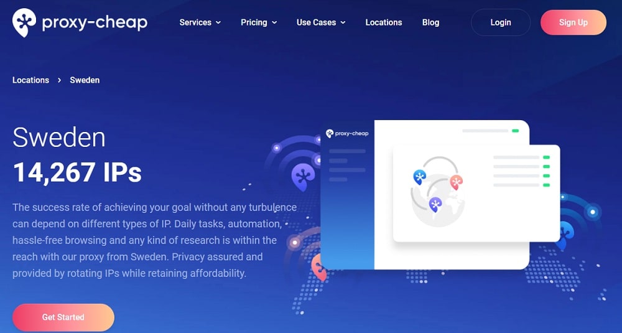Viewport: 622px width, 333px height.
Task: Click the breadcrumb separator chevron
Action: tap(59, 80)
